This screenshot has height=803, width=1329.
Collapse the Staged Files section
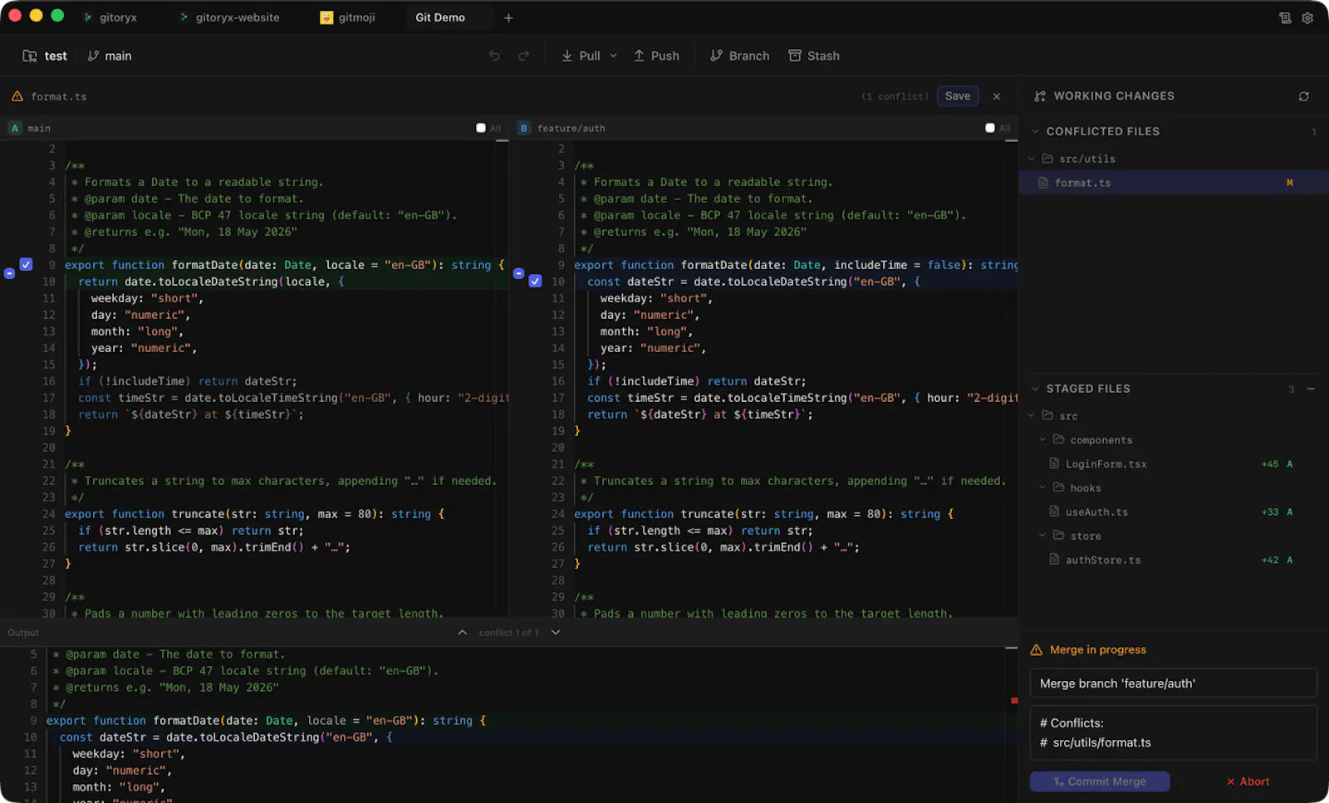click(1035, 389)
